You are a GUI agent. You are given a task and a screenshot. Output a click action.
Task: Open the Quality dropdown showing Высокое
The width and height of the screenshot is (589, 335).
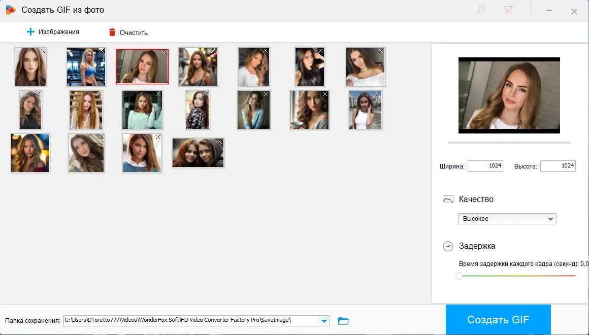pos(507,219)
